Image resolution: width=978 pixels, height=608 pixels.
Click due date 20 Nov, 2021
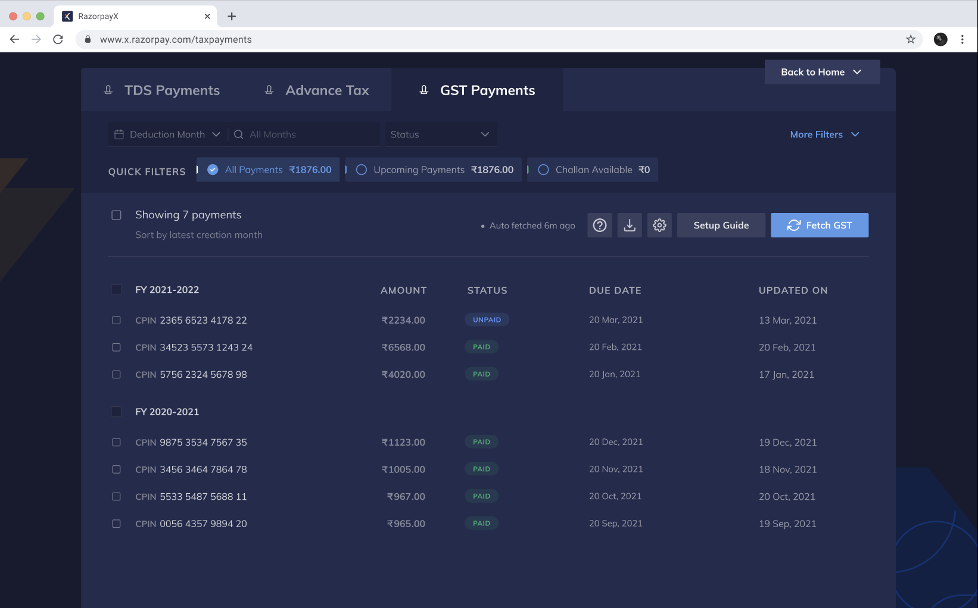(616, 469)
